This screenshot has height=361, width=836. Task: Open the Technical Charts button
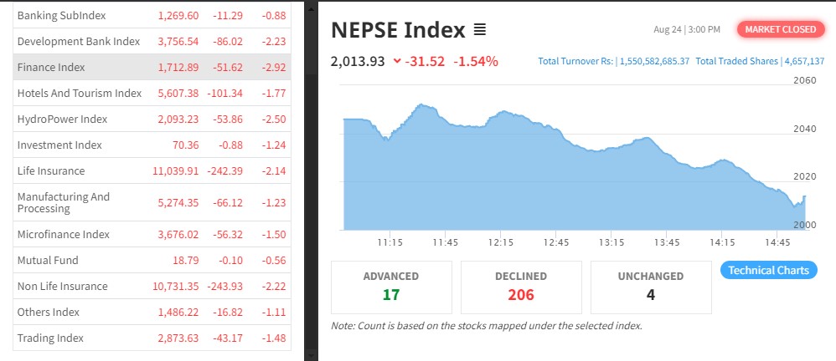pyautogui.click(x=768, y=271)
